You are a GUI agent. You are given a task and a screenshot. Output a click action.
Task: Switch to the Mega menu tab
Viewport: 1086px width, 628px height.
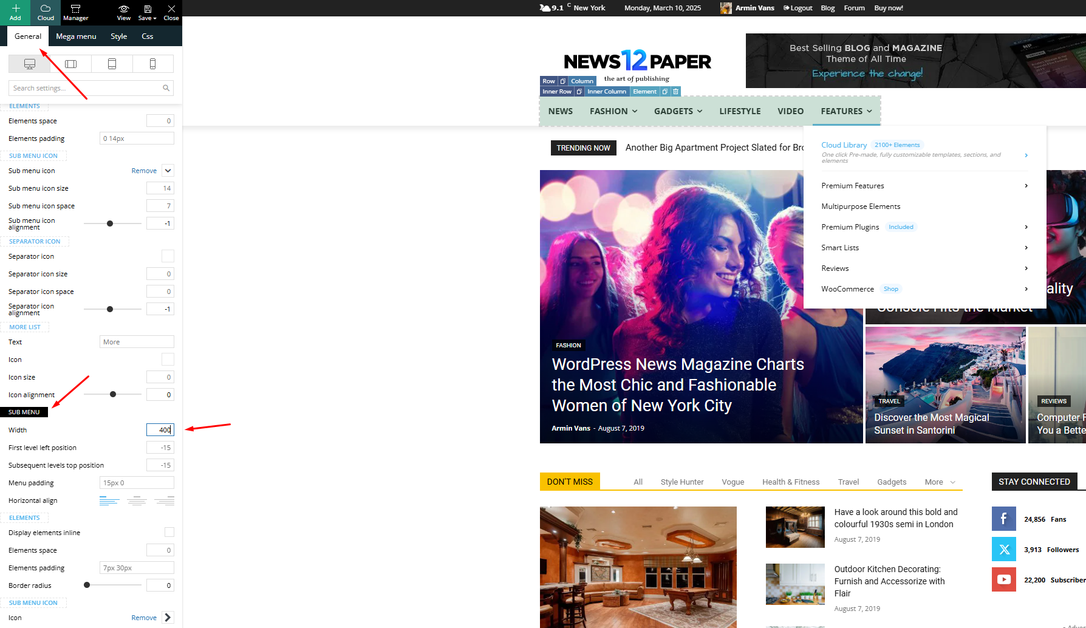pos(76,36)
